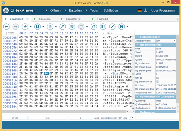Open the tab list dropdown at right
Viewport: 181px width, 131px height.
coord(178,19)
